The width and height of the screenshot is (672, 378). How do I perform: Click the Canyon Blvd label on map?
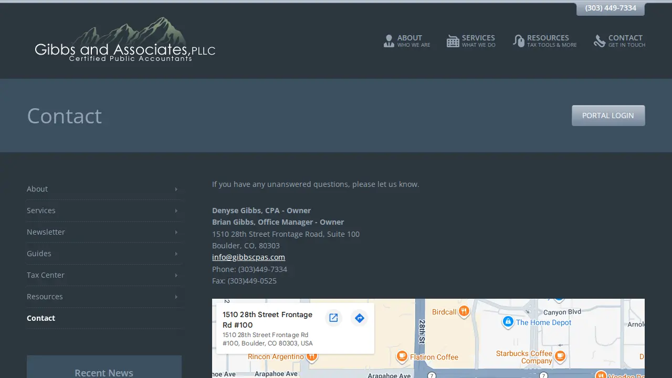[x=562, y=312]
